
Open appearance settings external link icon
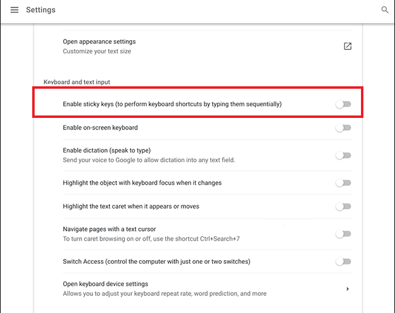pyautogui.click(x=348, y=46)
